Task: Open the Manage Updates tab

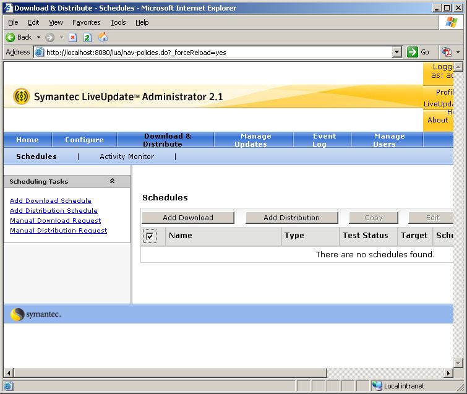Action: pos(254,140)
